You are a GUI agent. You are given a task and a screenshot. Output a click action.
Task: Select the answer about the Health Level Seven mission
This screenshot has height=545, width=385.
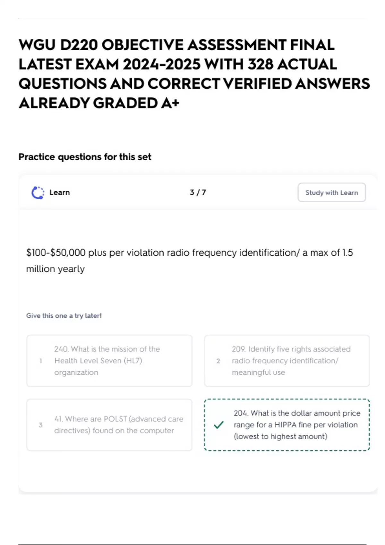[109, 361]
